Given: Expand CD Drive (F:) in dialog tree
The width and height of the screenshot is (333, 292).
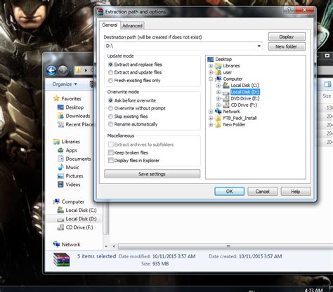Looking at the screenshot, I should [218, 105].
